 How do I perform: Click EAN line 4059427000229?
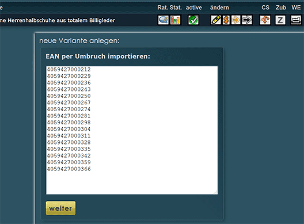pyautogui.click(x=69, y=76)
